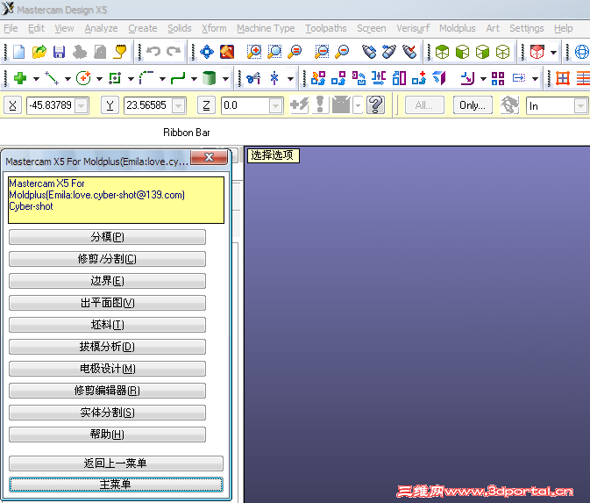The width and height of the screenshot is (590, 503).
Task: Select the create rectangle tool icon
Action: (115, 78)
